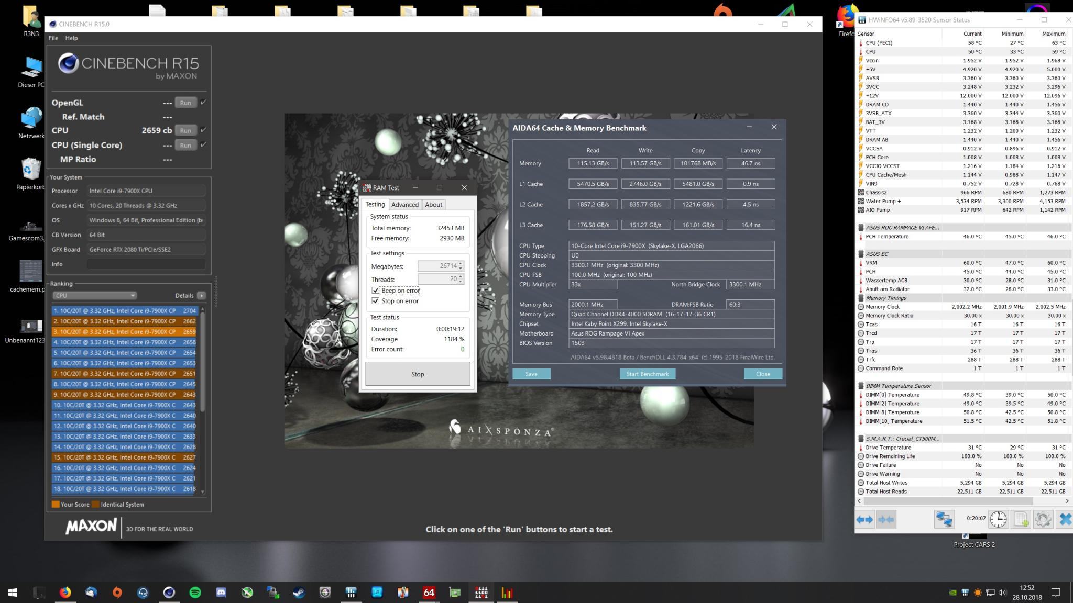This screenshot has height=603, width=1073.
Task: Run the CPU Single Core benchmark
Action: [185, 145]
